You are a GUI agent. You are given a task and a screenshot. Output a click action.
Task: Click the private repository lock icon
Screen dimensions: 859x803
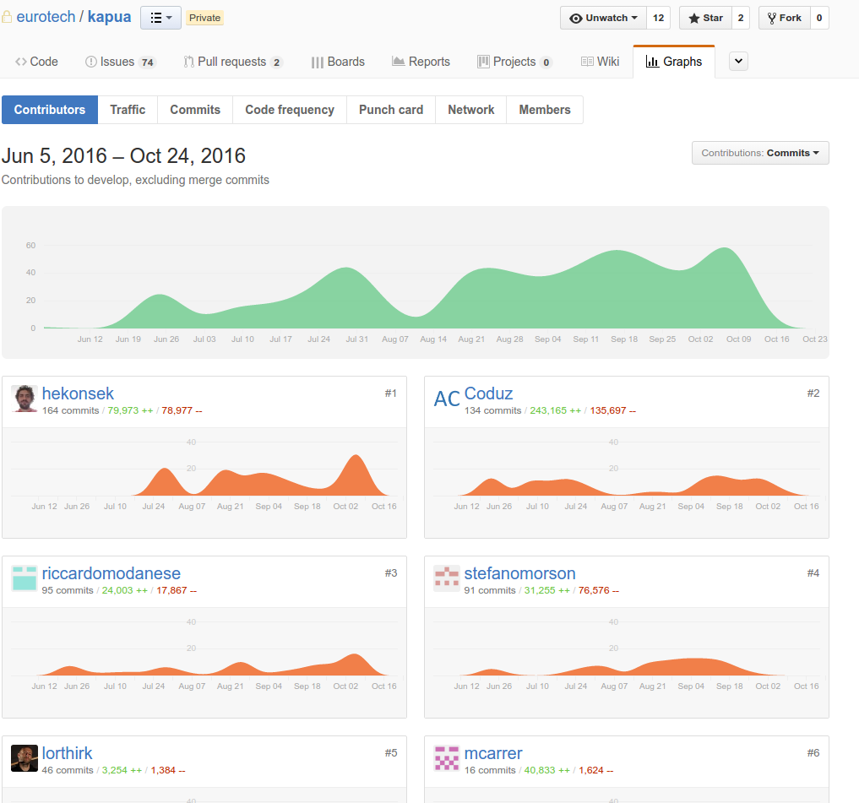7,17
